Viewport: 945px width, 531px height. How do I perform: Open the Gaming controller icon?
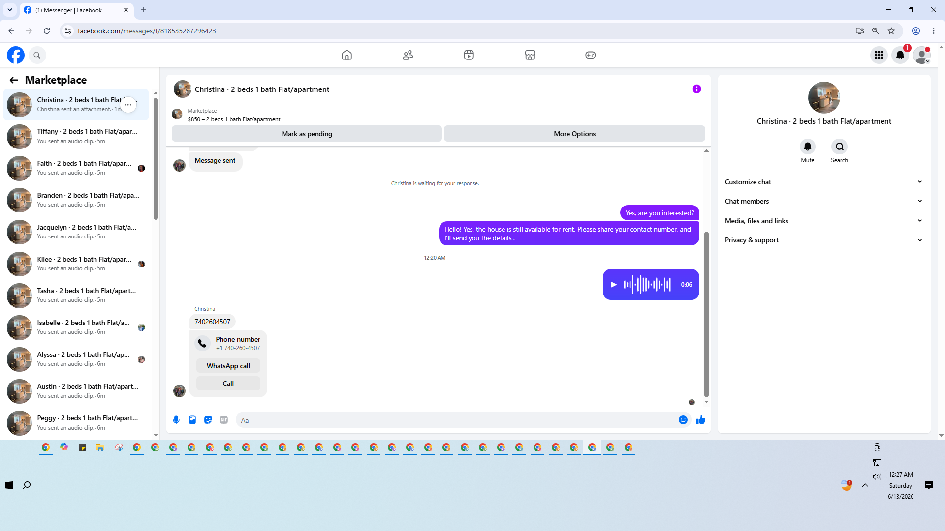pyautogui.click(x=591, y=55)
